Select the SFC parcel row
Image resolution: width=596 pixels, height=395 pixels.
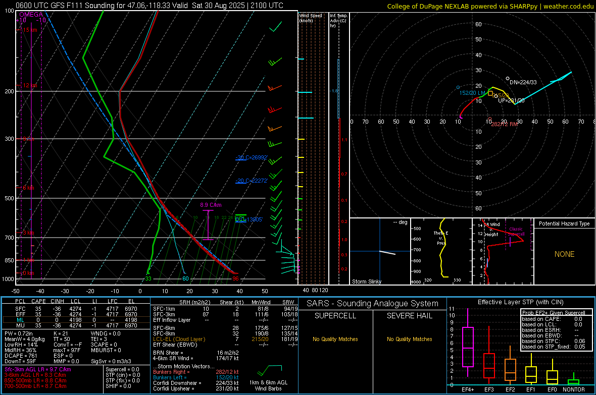76,309
